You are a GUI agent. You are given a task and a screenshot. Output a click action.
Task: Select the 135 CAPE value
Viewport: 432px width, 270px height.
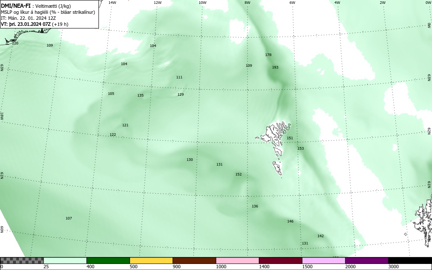pos(140,95)
